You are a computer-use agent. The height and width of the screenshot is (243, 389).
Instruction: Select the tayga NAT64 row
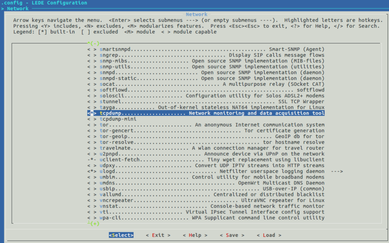coord(206,107)
